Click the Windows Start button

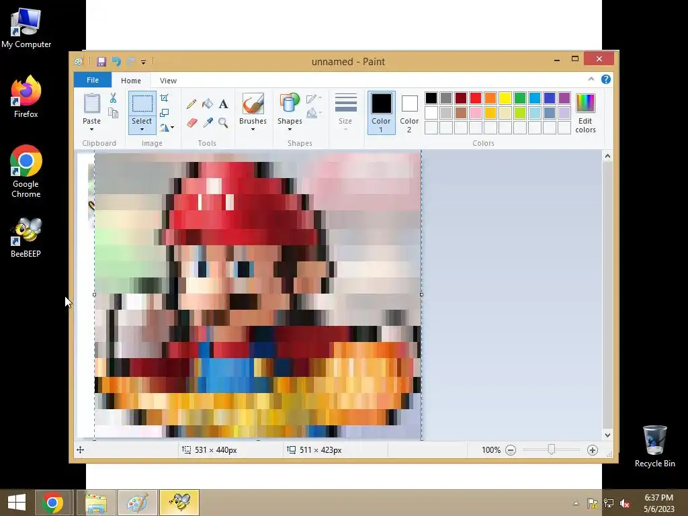(17, 503)
